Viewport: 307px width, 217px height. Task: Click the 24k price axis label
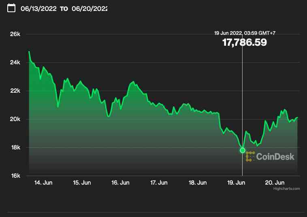click(15, 62)
